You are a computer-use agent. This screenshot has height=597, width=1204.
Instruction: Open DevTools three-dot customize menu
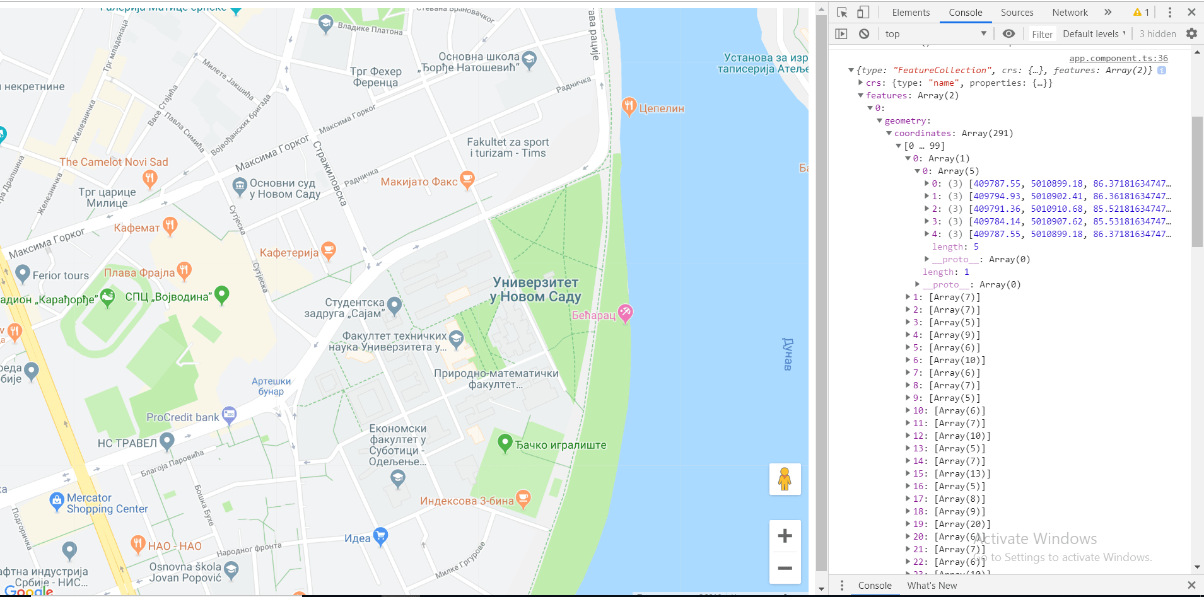click(x=1170, y=12)
